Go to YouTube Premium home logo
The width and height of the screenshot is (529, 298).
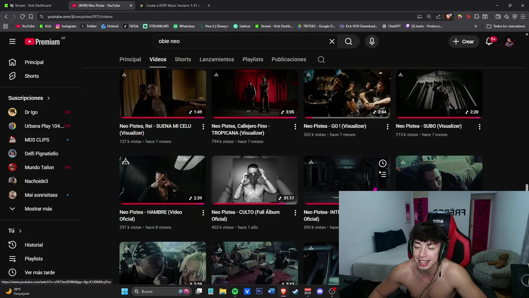[42, 41]
